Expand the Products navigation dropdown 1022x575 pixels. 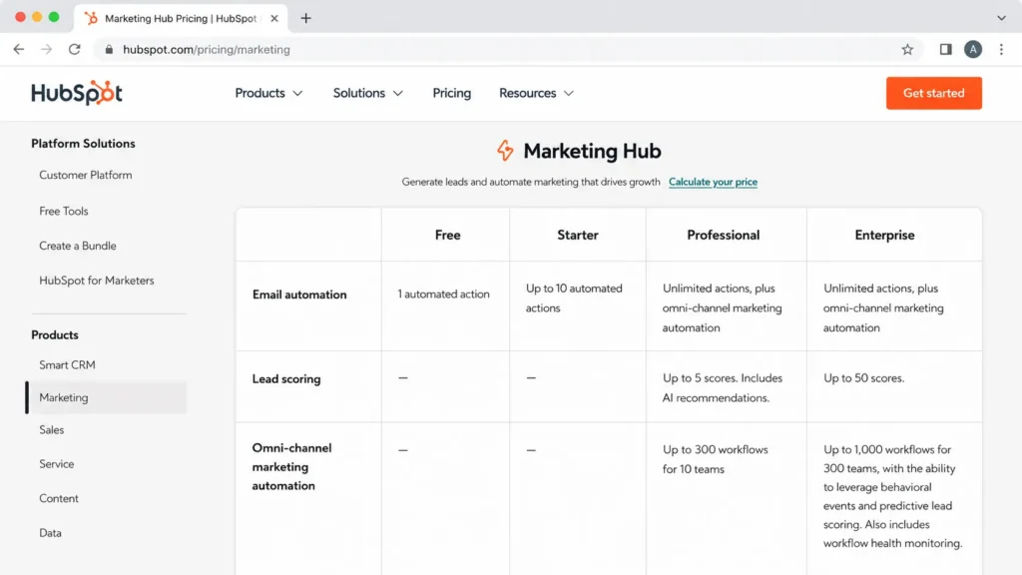click(268, 93)
